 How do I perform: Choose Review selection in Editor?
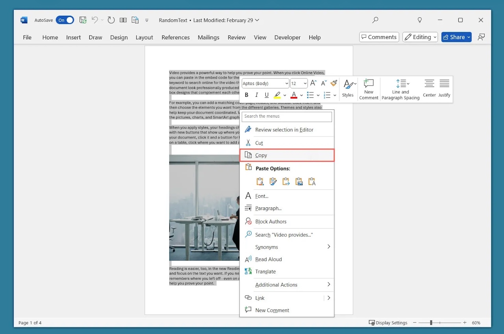(287, 130)
